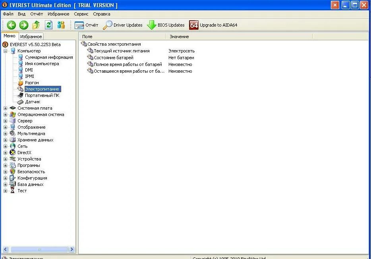Click the hourglass icon for Тест
This screenshot has height=259, width=371.
pos(13,191)
